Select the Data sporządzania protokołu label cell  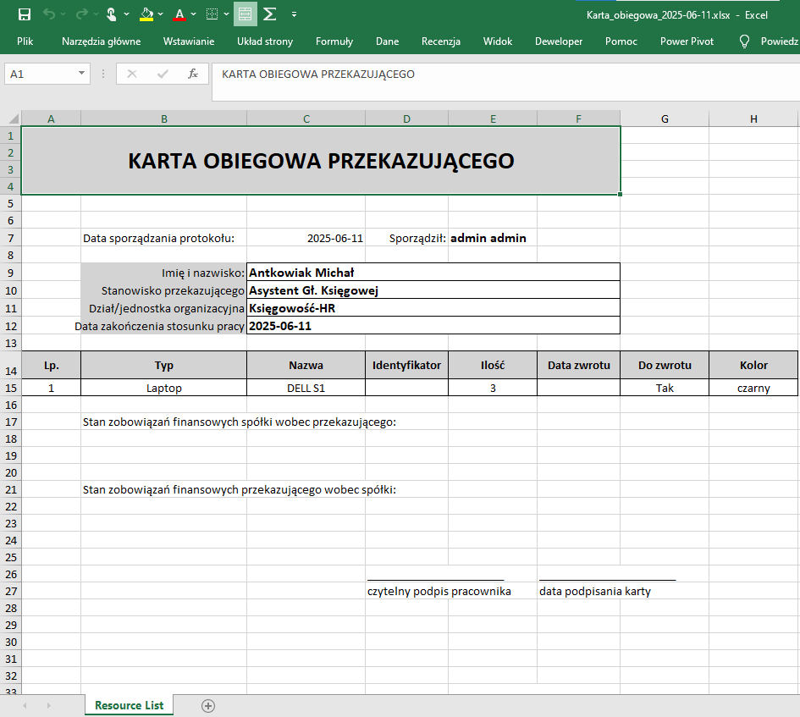(x=163, y=238)
